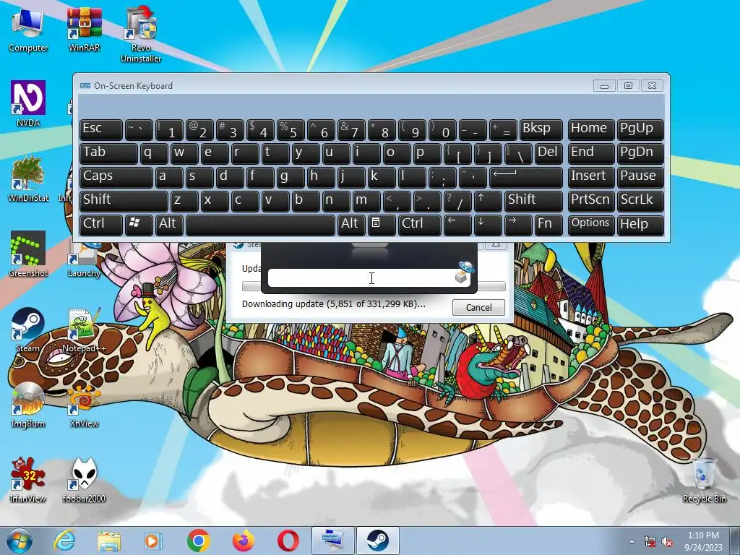This screenshot has height=555, width=740.
Task: Cancel the Steam update download
Action: click(x=478, y=308)
